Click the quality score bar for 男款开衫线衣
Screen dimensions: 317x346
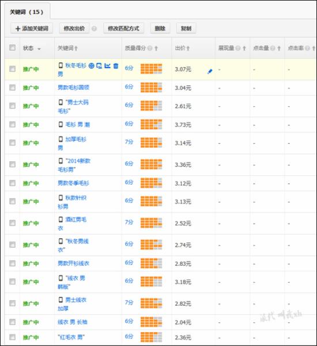[x=152, y=263]
